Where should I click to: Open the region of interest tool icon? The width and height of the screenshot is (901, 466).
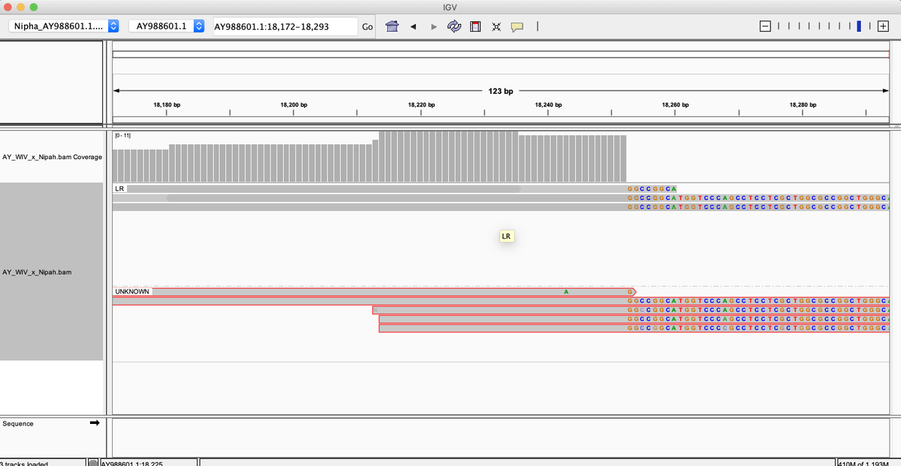point(475,26)
